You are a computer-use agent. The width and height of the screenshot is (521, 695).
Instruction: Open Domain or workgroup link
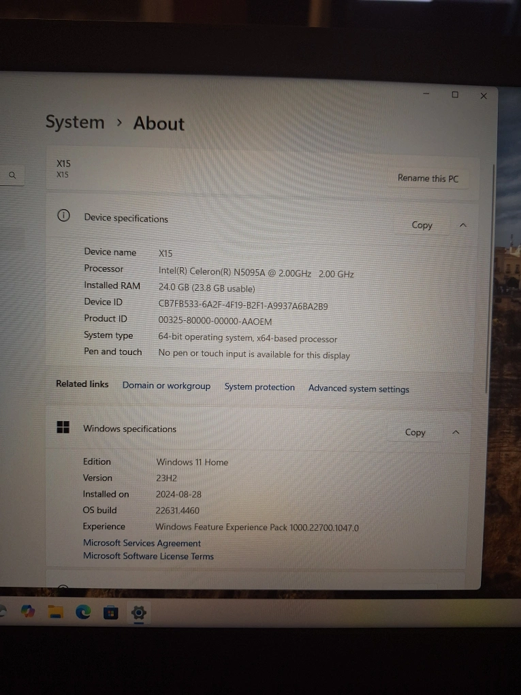[x=166, y=386]
